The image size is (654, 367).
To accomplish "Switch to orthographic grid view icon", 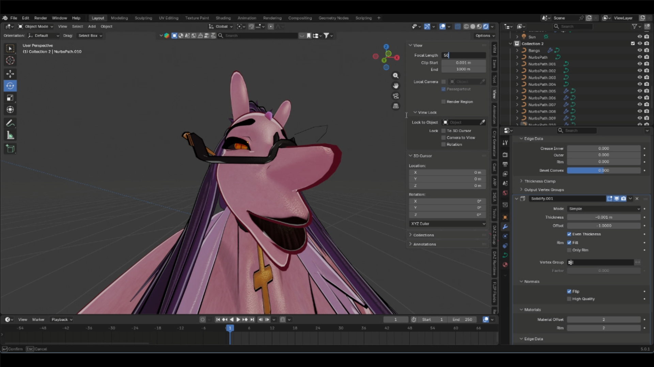I will (x=395, y=106).
